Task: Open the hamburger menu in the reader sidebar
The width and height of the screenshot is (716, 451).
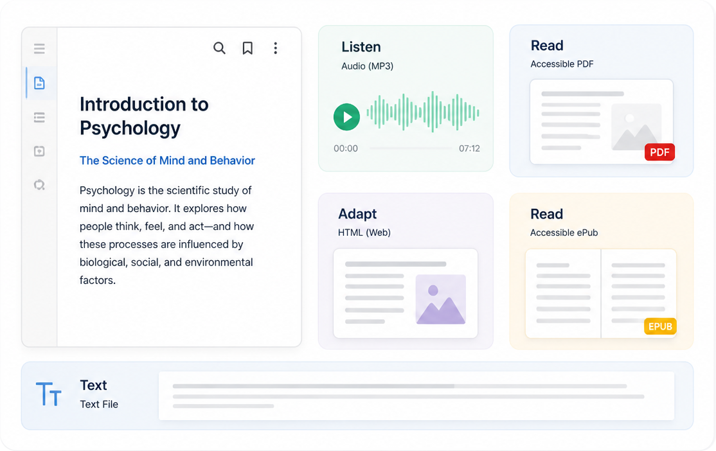Action: [39, 48]
